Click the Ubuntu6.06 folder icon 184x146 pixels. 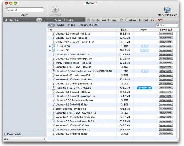(x=53, y=46)
